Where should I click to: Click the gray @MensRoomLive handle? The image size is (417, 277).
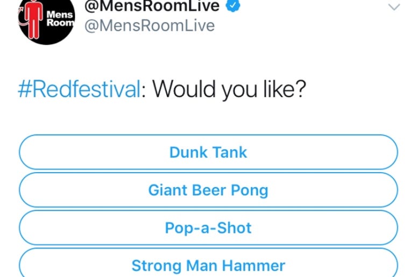point(150,26)
